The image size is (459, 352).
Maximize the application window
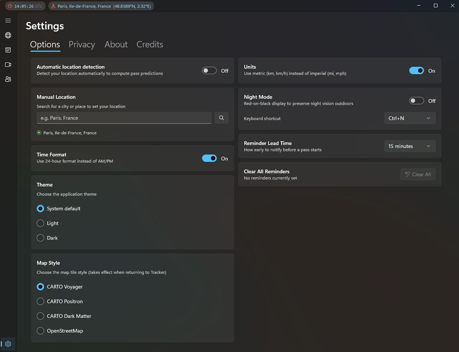tap(436, 5)
